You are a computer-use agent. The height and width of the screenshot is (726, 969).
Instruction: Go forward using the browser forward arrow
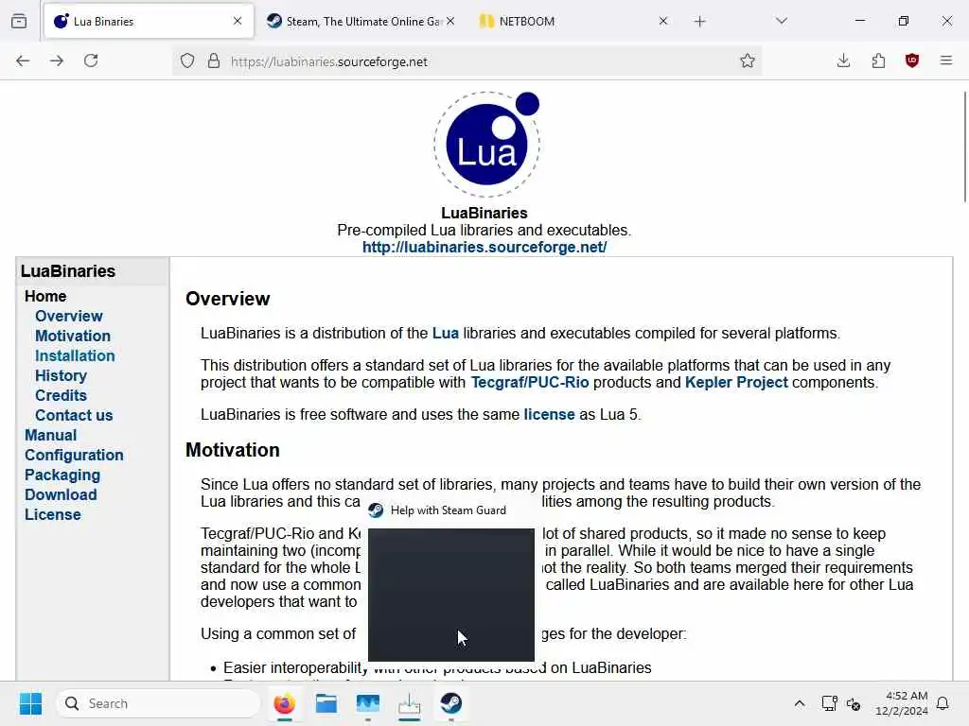(x=57, y=60)
